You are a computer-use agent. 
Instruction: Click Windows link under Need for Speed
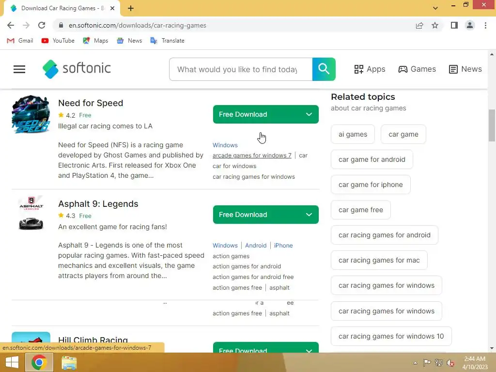click(225, 145)
